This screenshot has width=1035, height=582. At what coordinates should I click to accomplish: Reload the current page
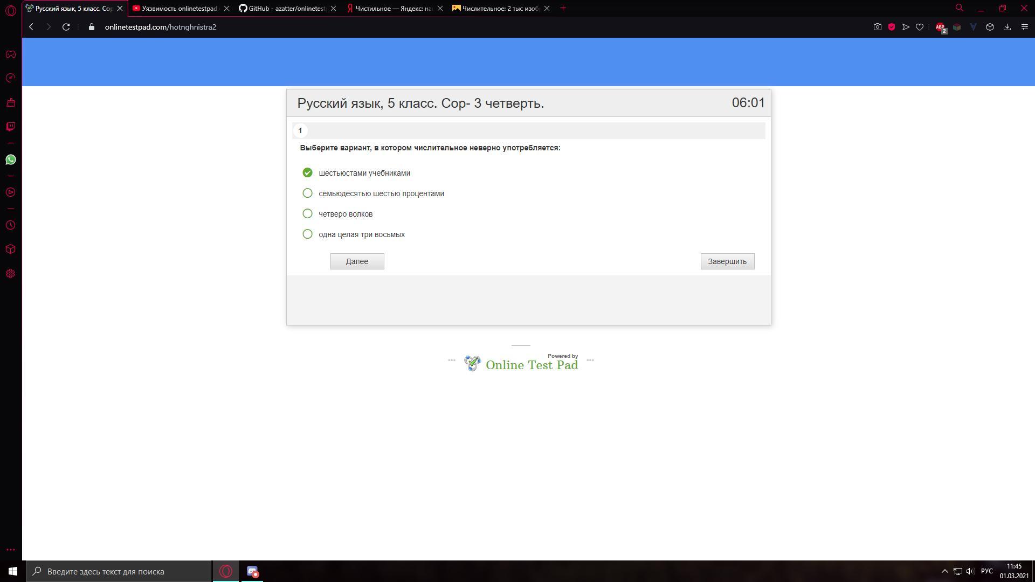click(66, 27)
